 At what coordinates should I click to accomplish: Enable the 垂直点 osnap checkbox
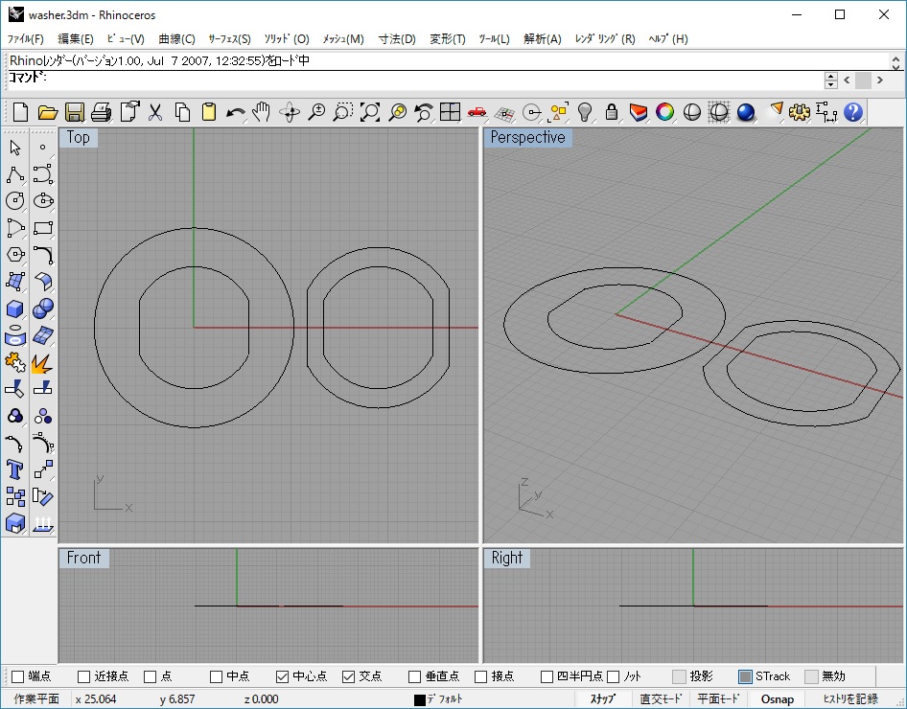415,676
